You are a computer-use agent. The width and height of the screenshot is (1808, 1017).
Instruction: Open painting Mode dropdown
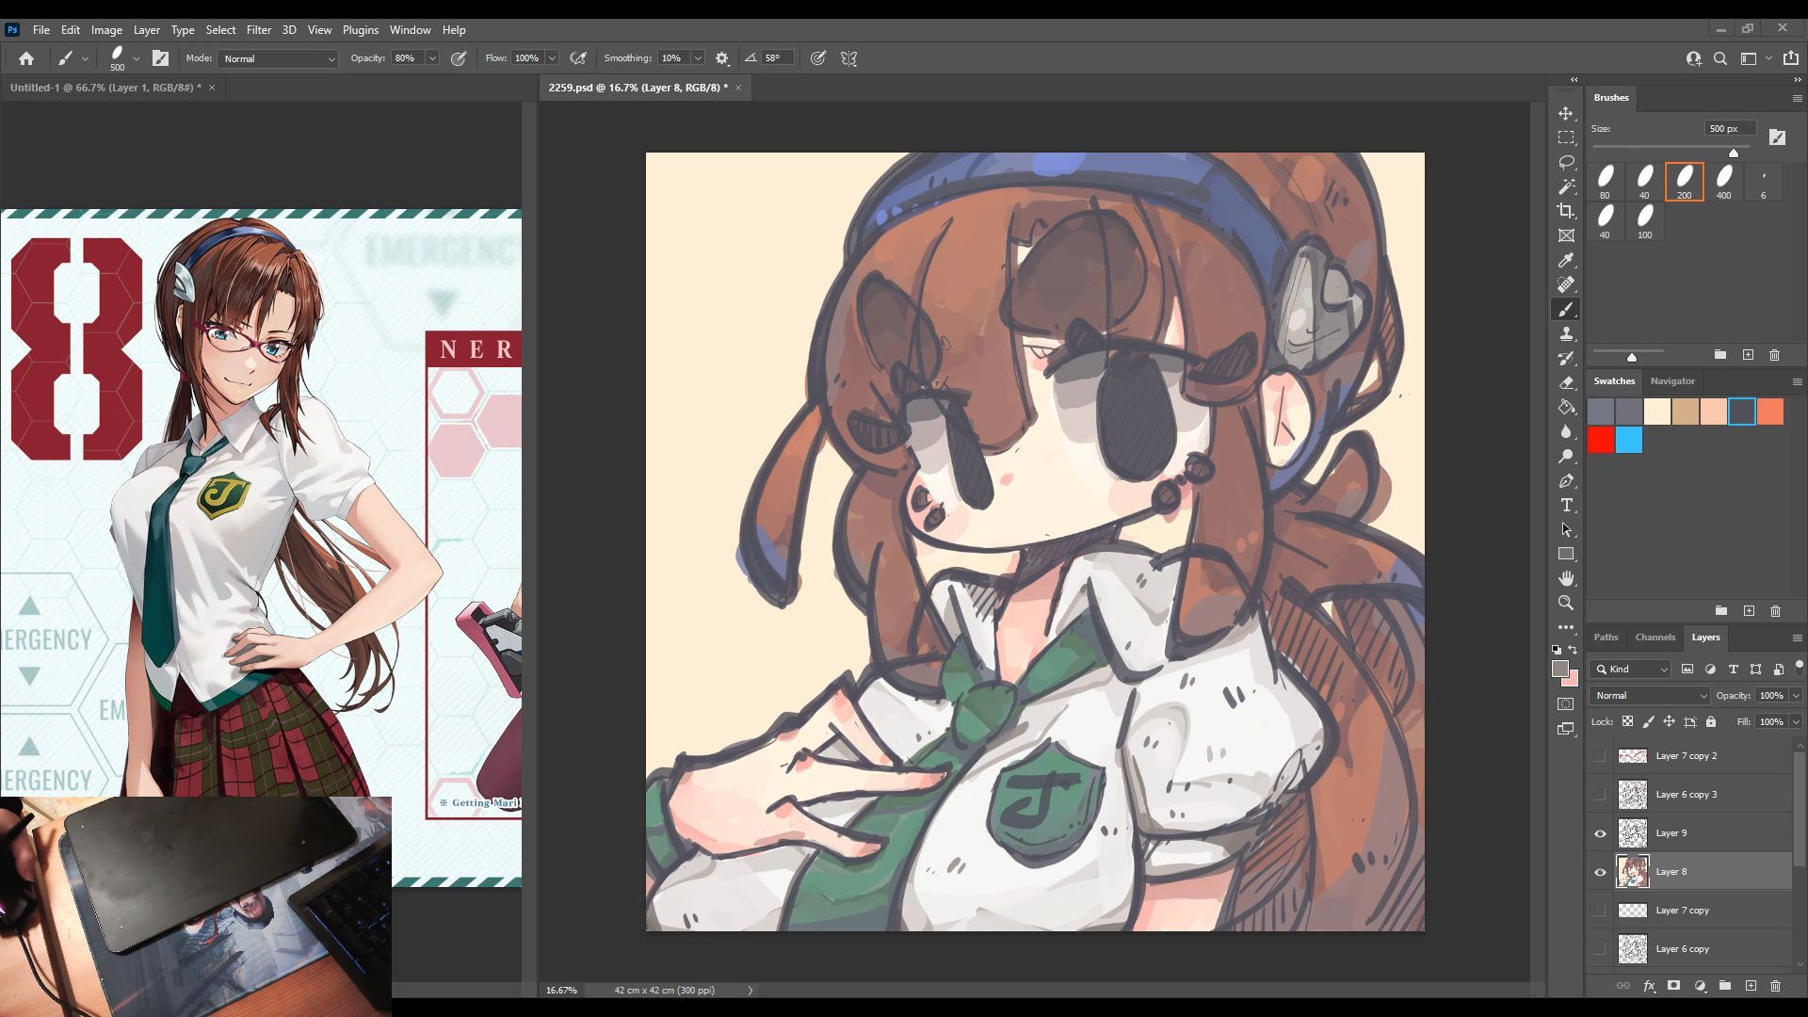coord(279,58)
